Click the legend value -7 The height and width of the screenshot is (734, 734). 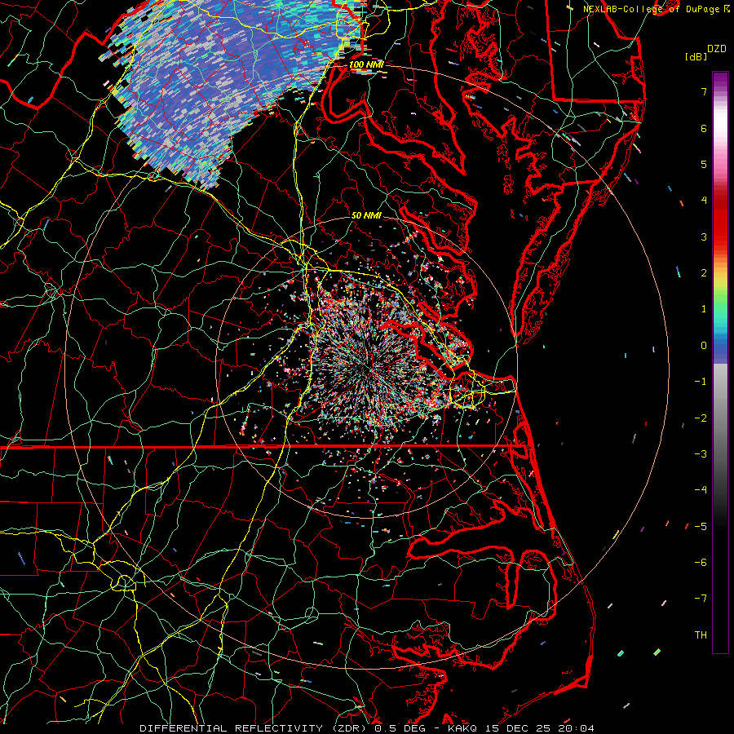pos(701,599)
